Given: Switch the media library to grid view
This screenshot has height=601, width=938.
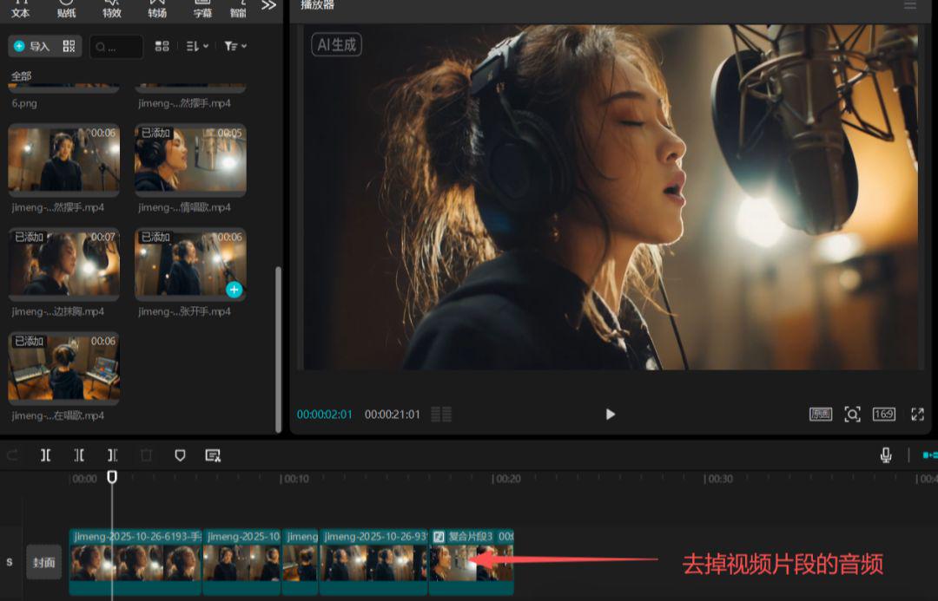Looking at the screenshot, I should pyautogui.click(x=162, y=46).
